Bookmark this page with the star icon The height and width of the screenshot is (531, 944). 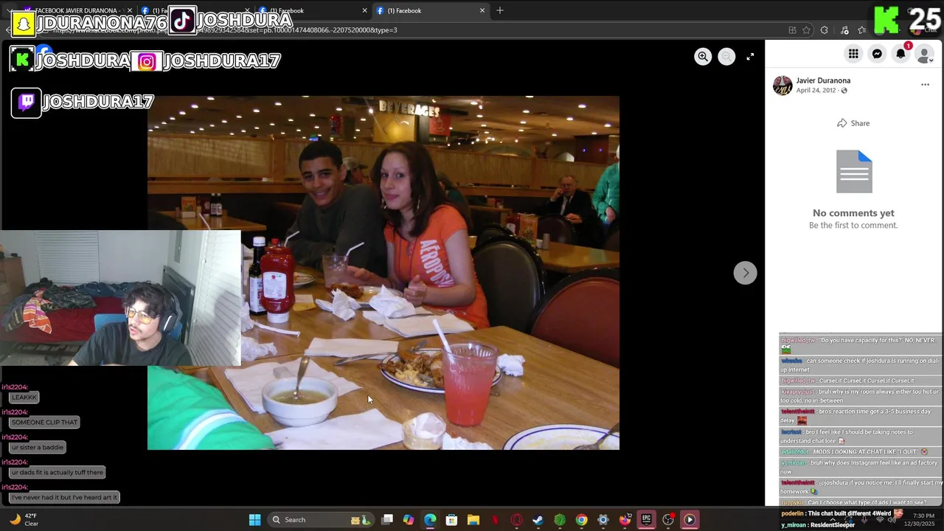806,30
